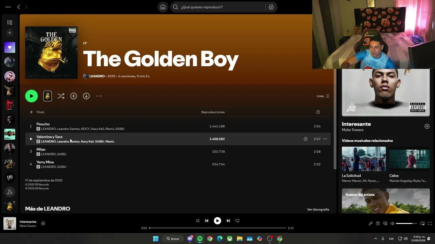Download The Golden Boy EP
This screenshot has height=244, width=435.
[x=86, y=96]
